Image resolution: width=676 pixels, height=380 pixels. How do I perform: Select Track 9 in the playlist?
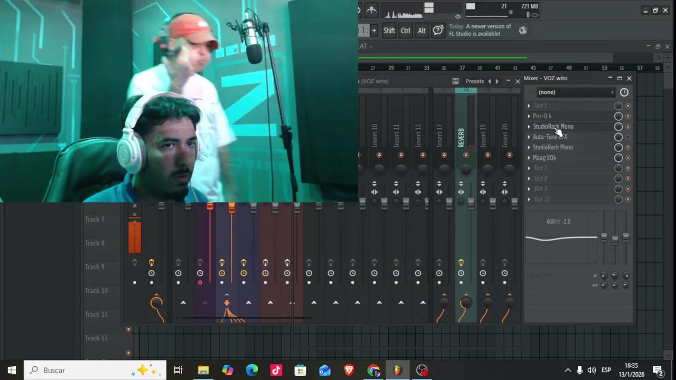[x=95, y=267]
